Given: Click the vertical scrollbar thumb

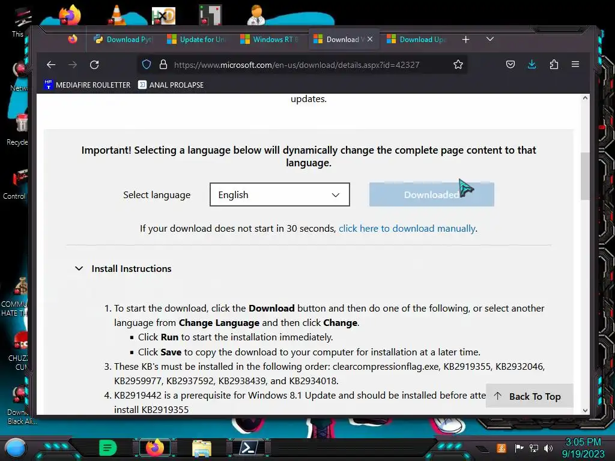Looking at the screenshot, I should [585, 176].
